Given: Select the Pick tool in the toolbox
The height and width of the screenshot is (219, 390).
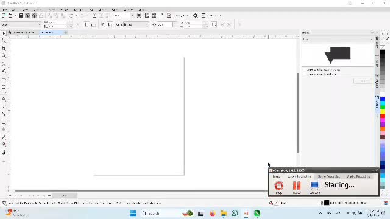Looking at the screenshot, I should click(4, 33).
